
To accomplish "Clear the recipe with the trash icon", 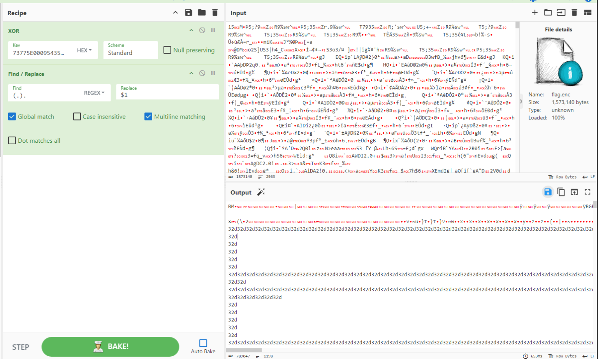I will point(215,12).
